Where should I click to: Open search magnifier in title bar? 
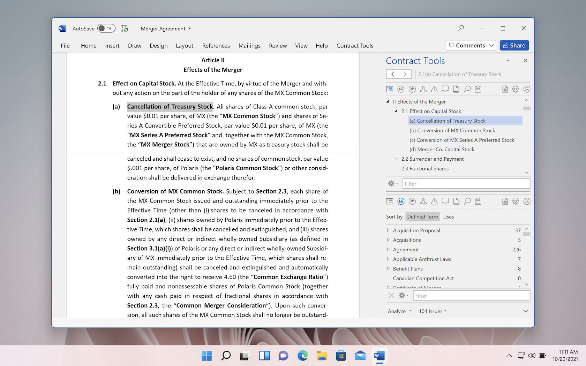point(461,28)
